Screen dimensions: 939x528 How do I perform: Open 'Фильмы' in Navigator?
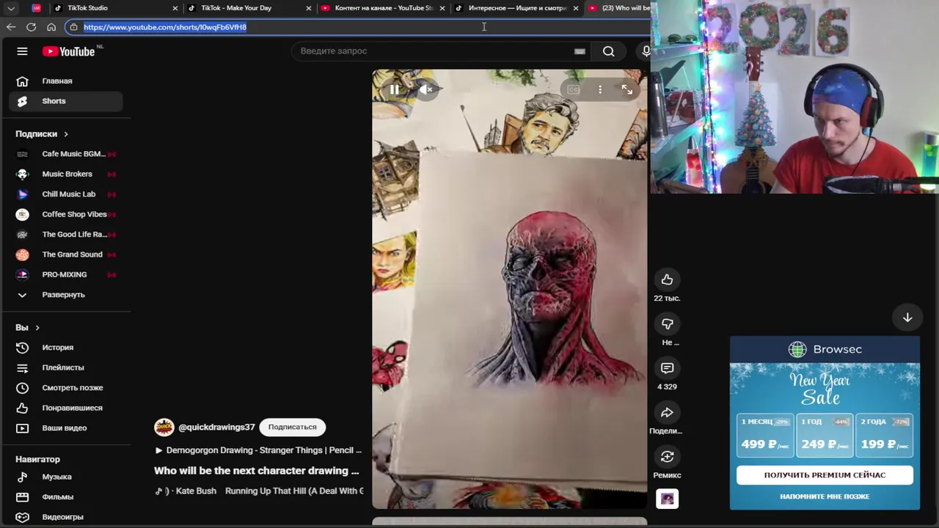tap(66, 497)
